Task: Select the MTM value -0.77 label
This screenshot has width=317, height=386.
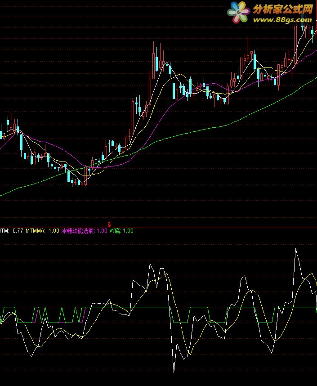Action: tap(11, 231)
